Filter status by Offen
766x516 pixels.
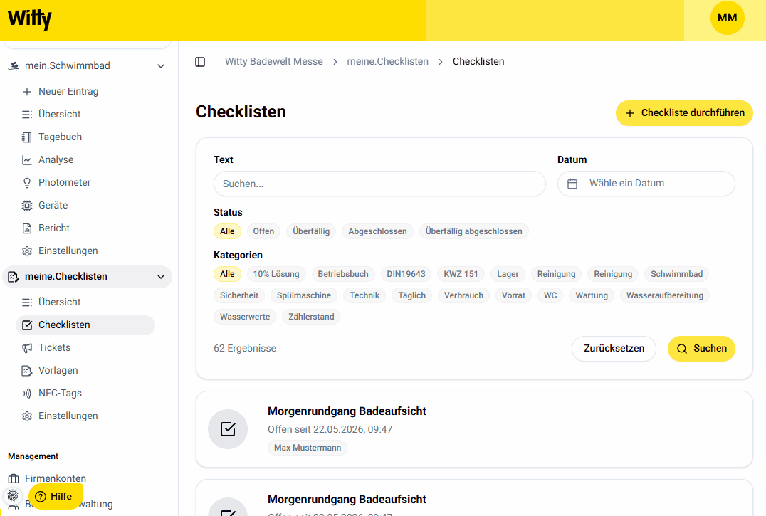point(263,231)
